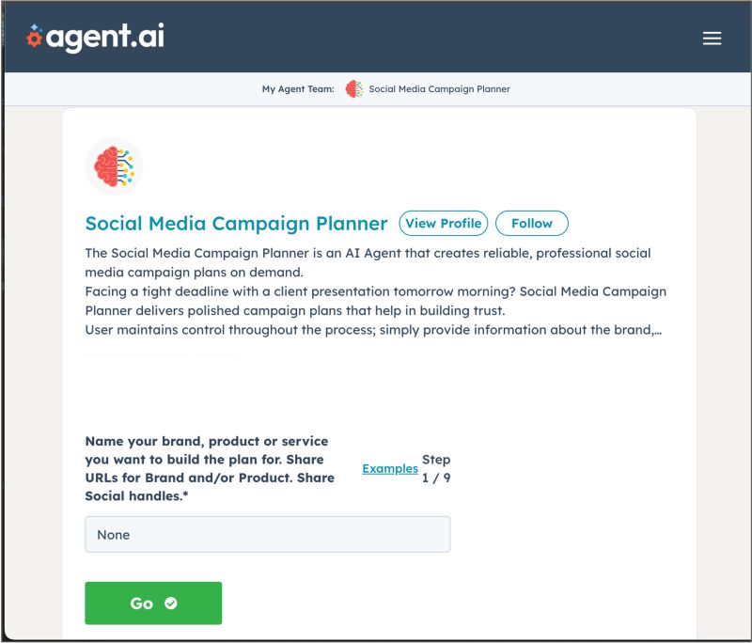The width and height of the screenshot is (752, 643).
Task: Focus the brand name input field
Action: (268, 534)
